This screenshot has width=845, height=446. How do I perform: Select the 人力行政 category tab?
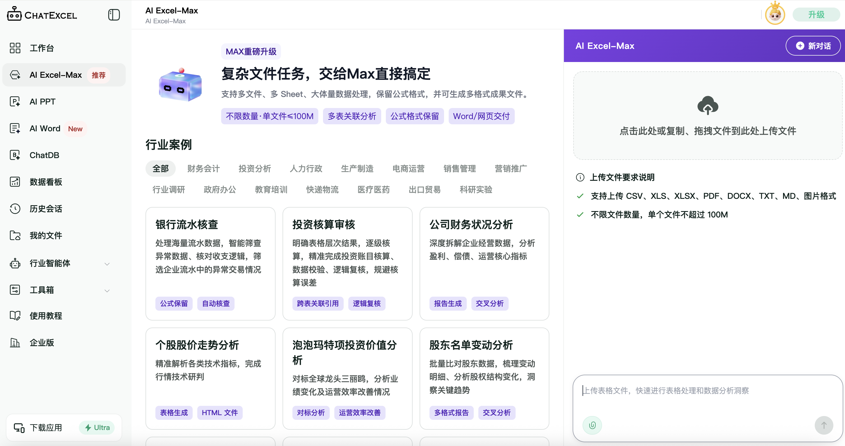tap(306, 168)
